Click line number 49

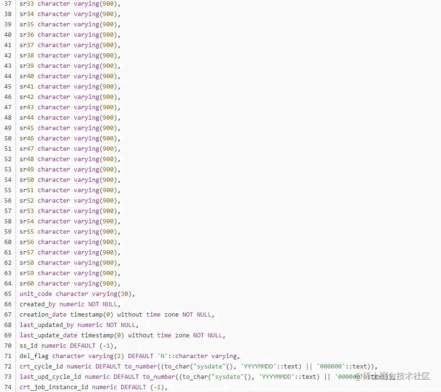pyautogui.click(x=8, y=128)
